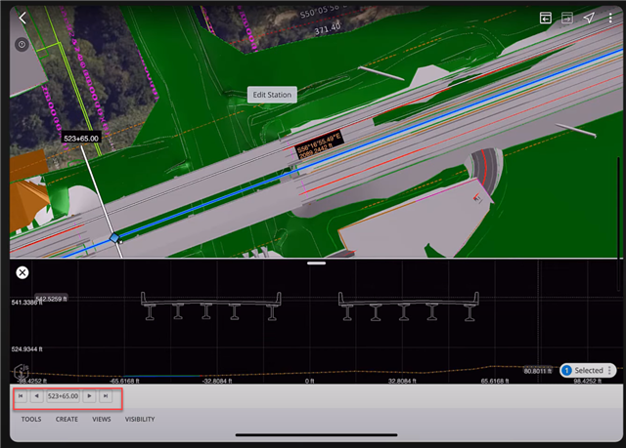Click the Edit Station button

point(272,95)
